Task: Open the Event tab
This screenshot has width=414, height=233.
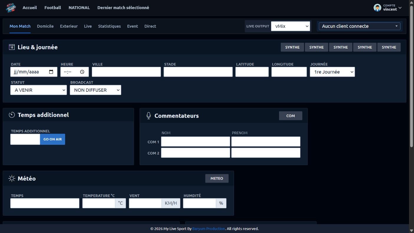Action: [133, 26]
